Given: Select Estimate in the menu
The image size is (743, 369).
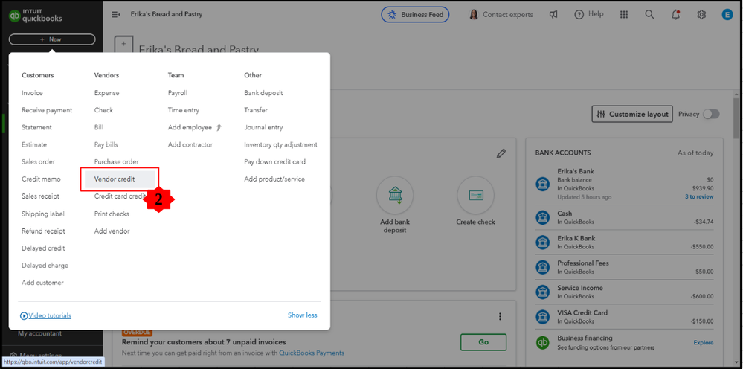Looking at the screenshot, I should click(34, 144).
